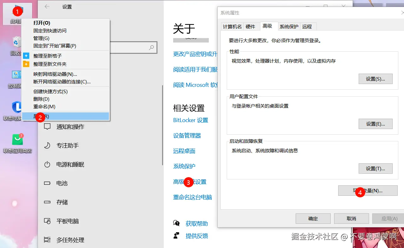
Task: Open the 更改产品密钥 link
Action: pos(195,54)
